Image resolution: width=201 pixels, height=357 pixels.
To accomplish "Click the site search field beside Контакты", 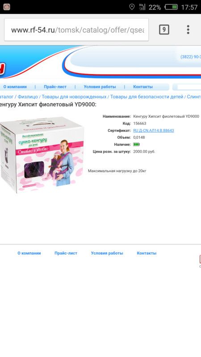I will coord(188,87).
